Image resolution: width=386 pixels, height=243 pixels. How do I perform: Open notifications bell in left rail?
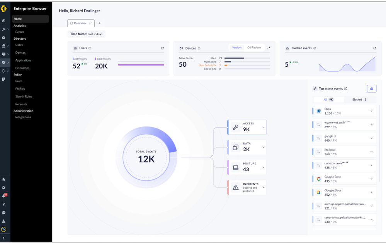click(x=4, y=196)
